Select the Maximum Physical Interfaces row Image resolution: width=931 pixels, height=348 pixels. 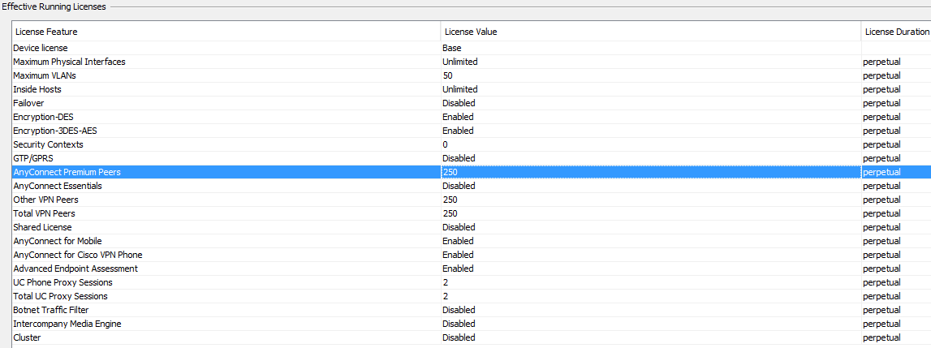click(x=472, y=62)
